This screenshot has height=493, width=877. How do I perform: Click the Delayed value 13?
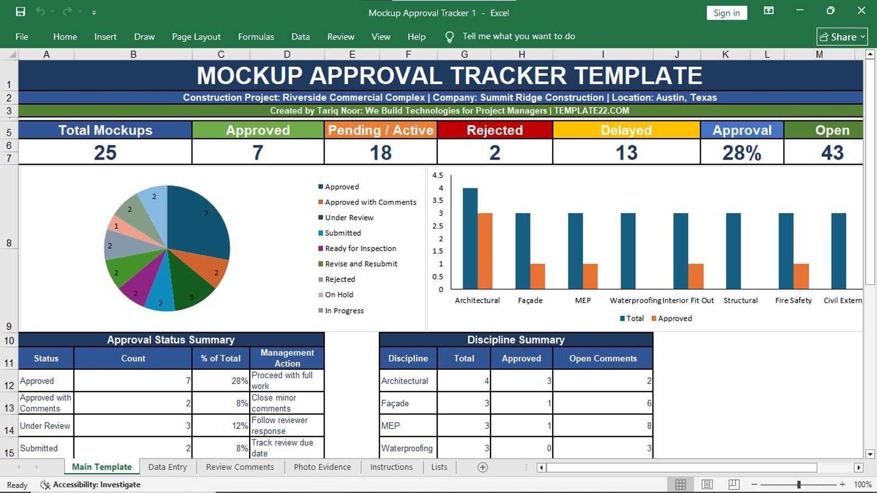click(x=626, y=152)
